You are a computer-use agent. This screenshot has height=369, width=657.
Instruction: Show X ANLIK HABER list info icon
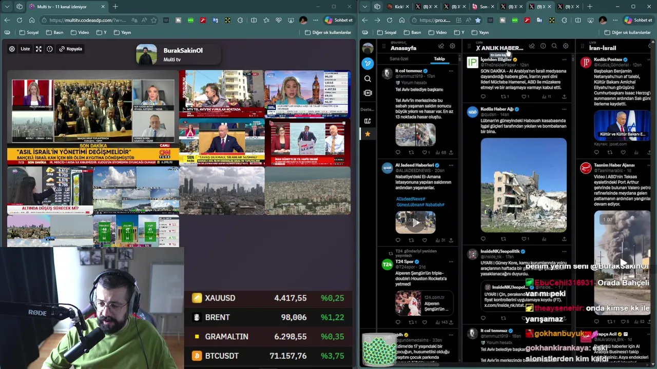[x=543, y=46]
